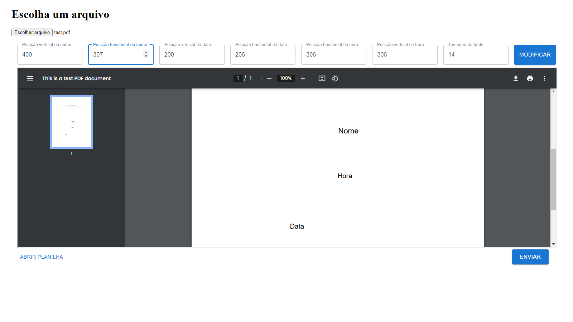The width and height of the screenshot is (573, 322).
Task: Click 'Escolher arquivo' to pick a file
Action: point(32,32)
